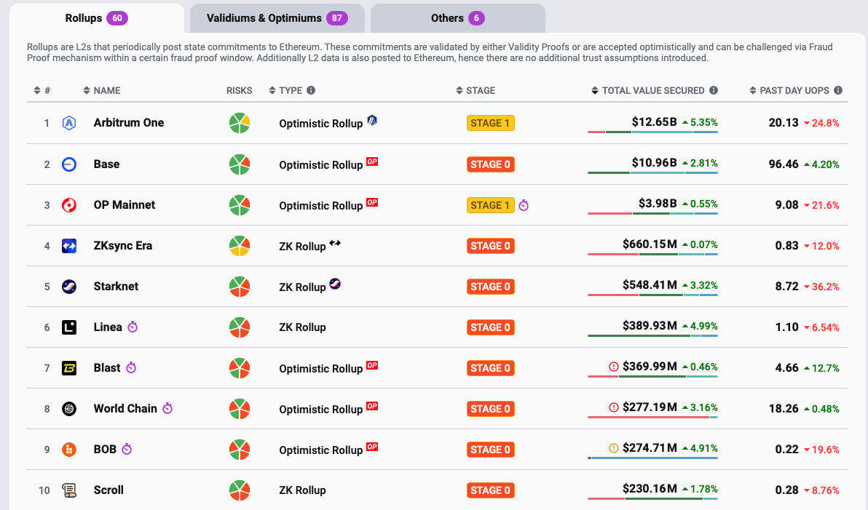Click the Linea logo icon
Screen dimensions: 868x510
coord(69,327)
